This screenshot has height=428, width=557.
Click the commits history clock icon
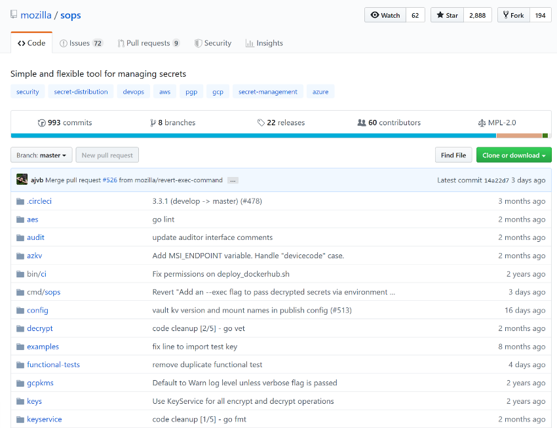41,123
